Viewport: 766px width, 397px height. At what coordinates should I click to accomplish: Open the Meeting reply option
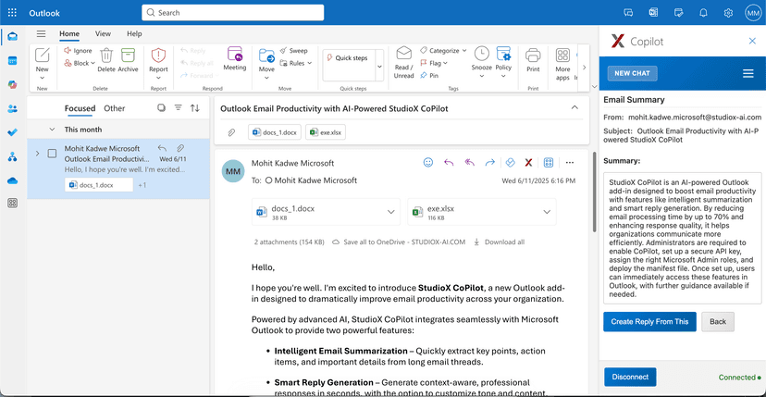(235, 57)
